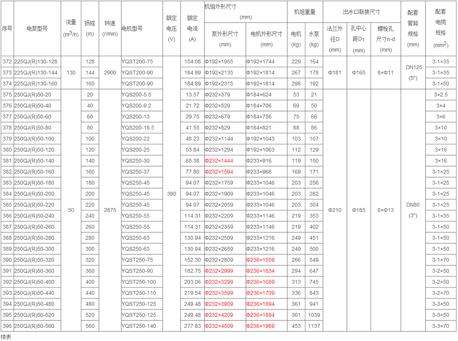The image size is (458, 341).
Task: Select motor model YQST250-140
Action: 139,326
